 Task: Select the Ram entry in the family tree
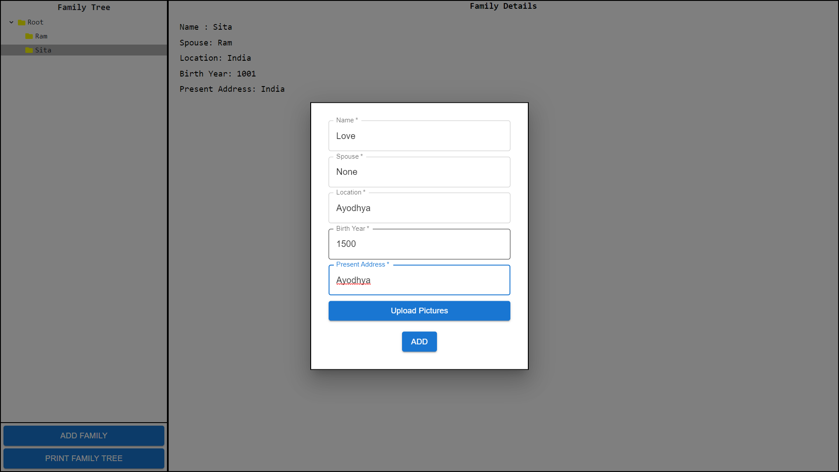tap(42, 36)
